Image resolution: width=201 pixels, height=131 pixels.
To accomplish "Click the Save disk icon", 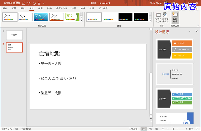I will tap(23, 3).
